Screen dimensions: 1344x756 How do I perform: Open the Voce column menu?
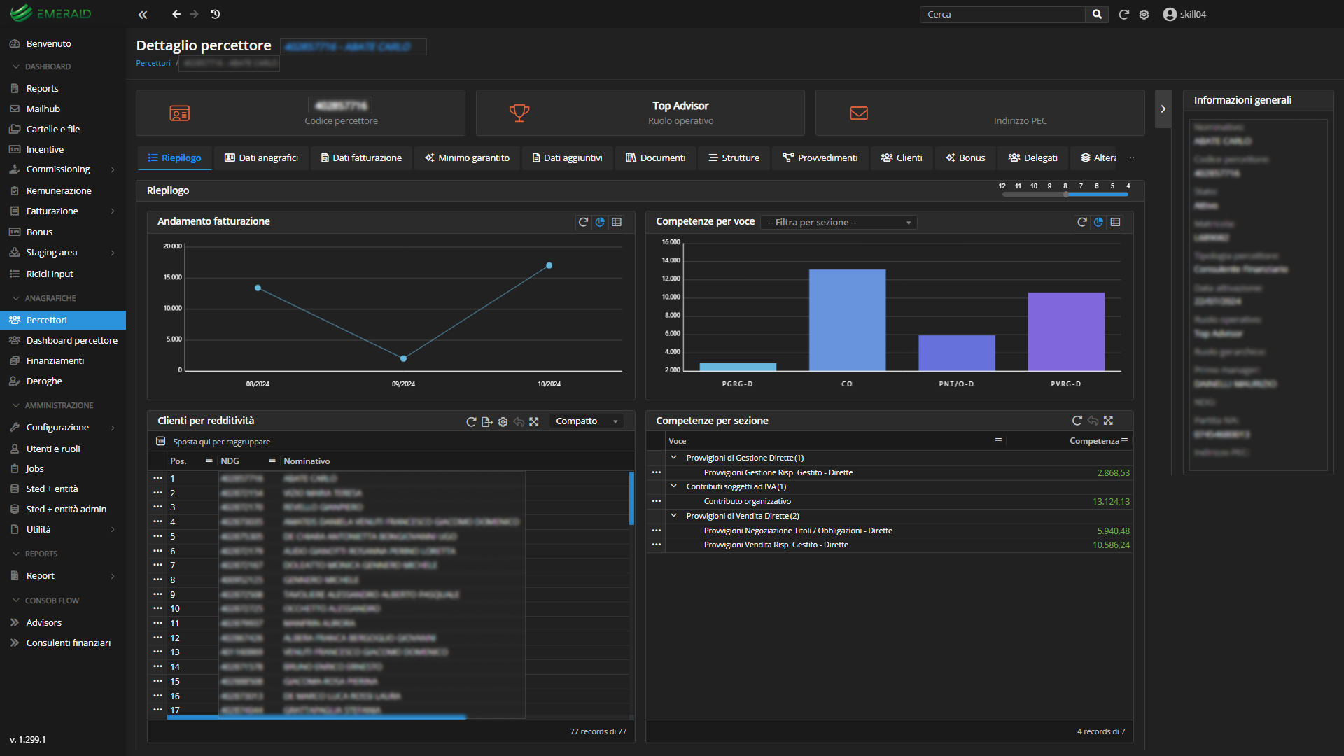998,440
